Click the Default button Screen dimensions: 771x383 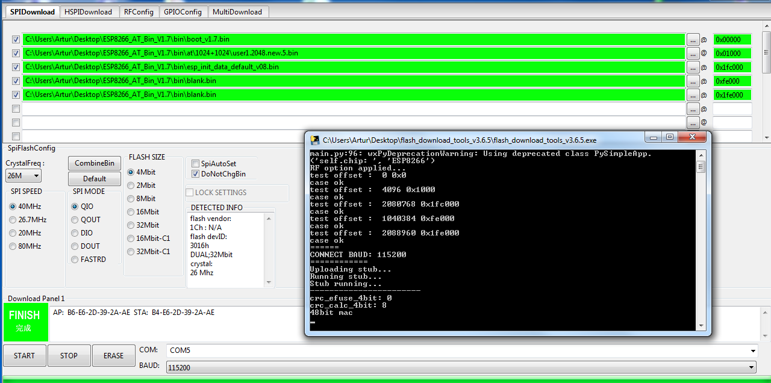click(95, 179)
